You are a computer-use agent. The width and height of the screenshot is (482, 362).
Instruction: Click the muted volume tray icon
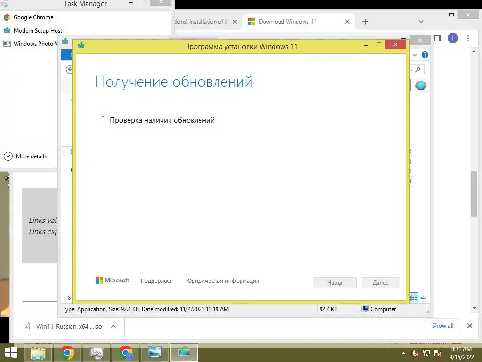pos(415,354)
